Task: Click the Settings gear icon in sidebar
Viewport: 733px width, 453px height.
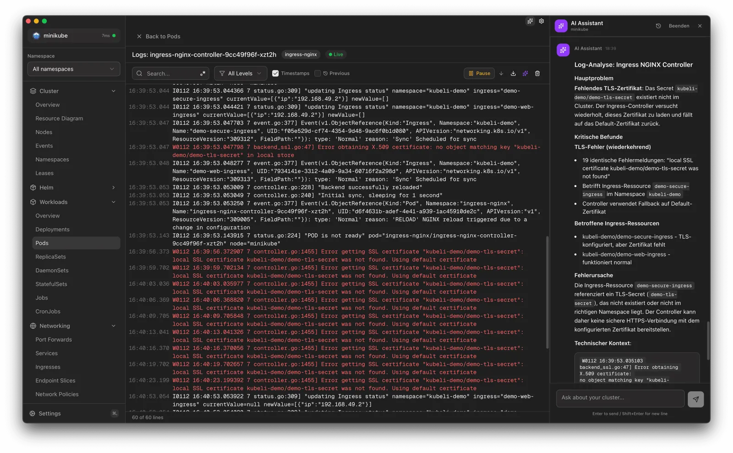Action: tap(33, 414)
